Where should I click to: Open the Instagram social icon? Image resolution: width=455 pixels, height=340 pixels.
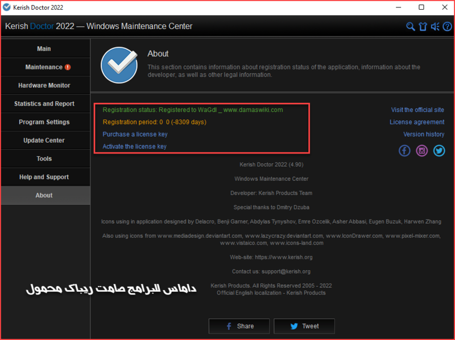point(422,151)
